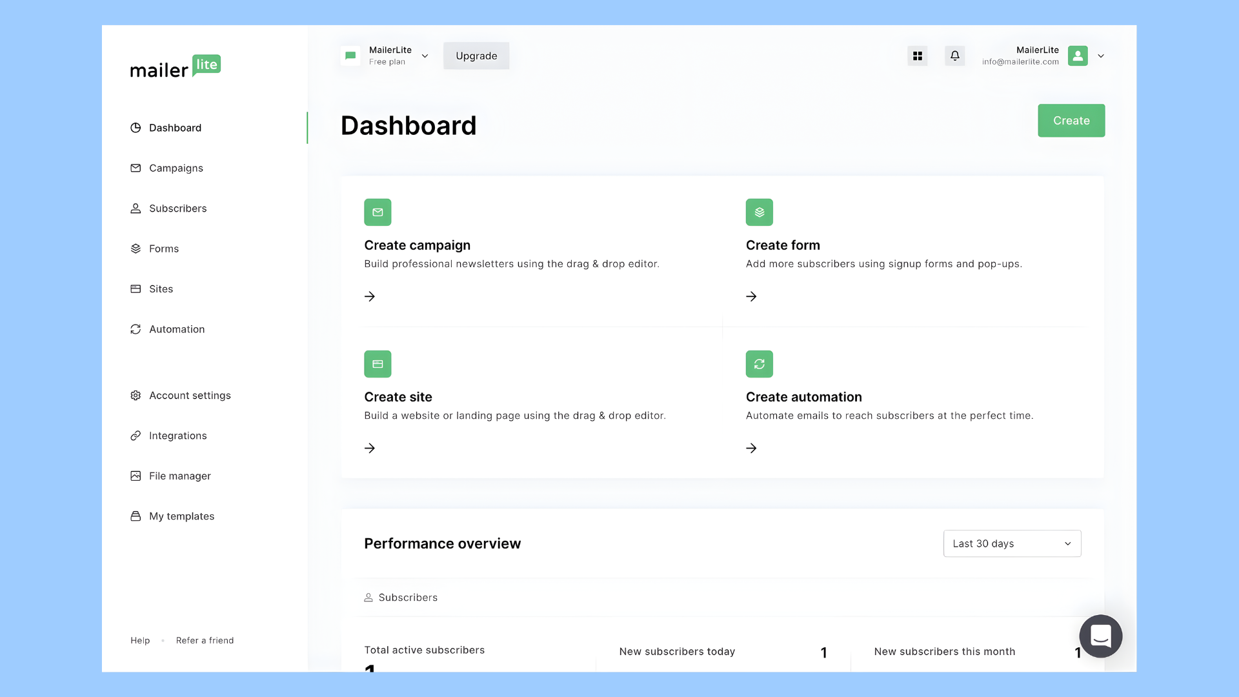The height and width of the screenshot is (697, 1239).
Task: Click the green Create campaign envelope icon
Action: click(x=378, y=212)
